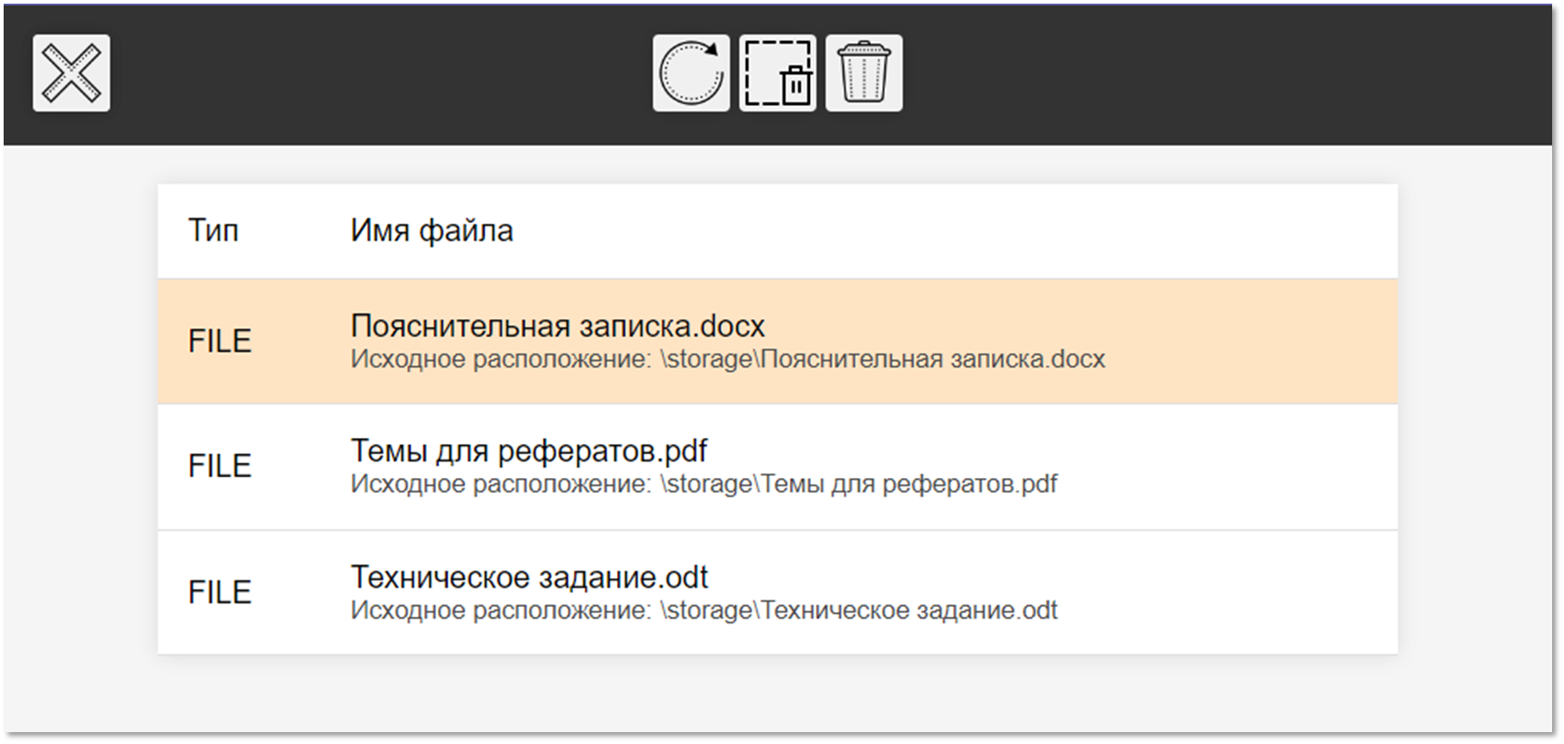Click the "Имя файла" column header
Viewport: 1564px width, 744px height.
coord(431,230)
